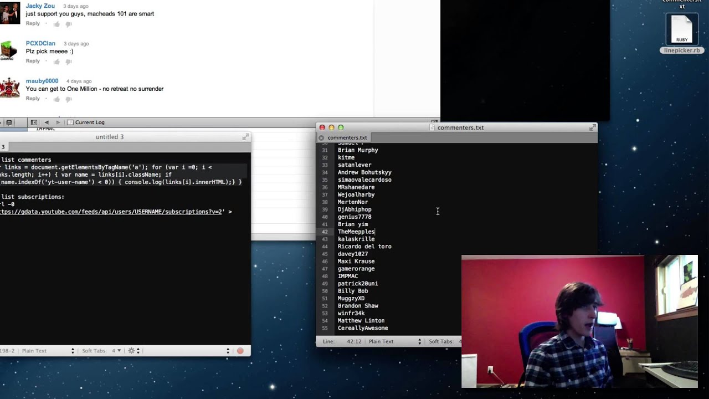Click the 'davey1027' line
This screenshot has height=399, width=709.
click(x=353, y=254)
